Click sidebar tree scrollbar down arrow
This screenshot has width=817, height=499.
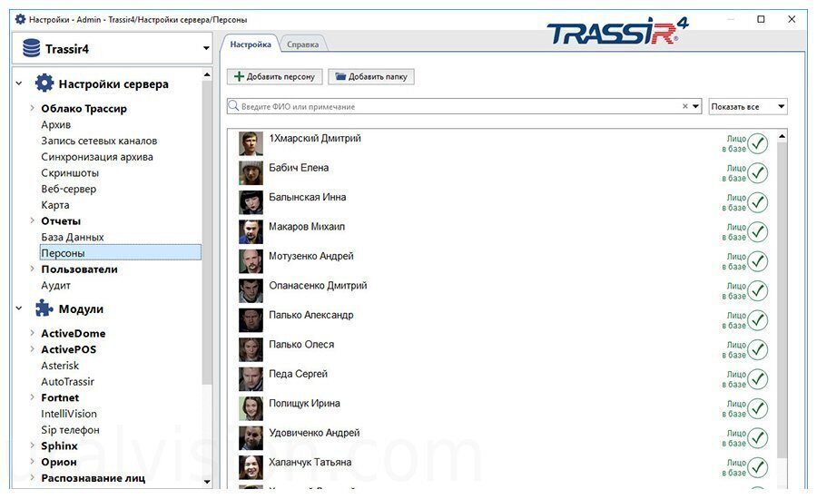pos(207,481)
